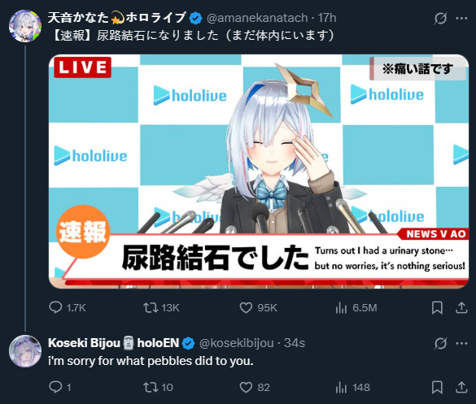Bookmark Koseki Bijou's reply
Image resolution: width=476 pixels, height=404 pixels.
pos(437,387)
